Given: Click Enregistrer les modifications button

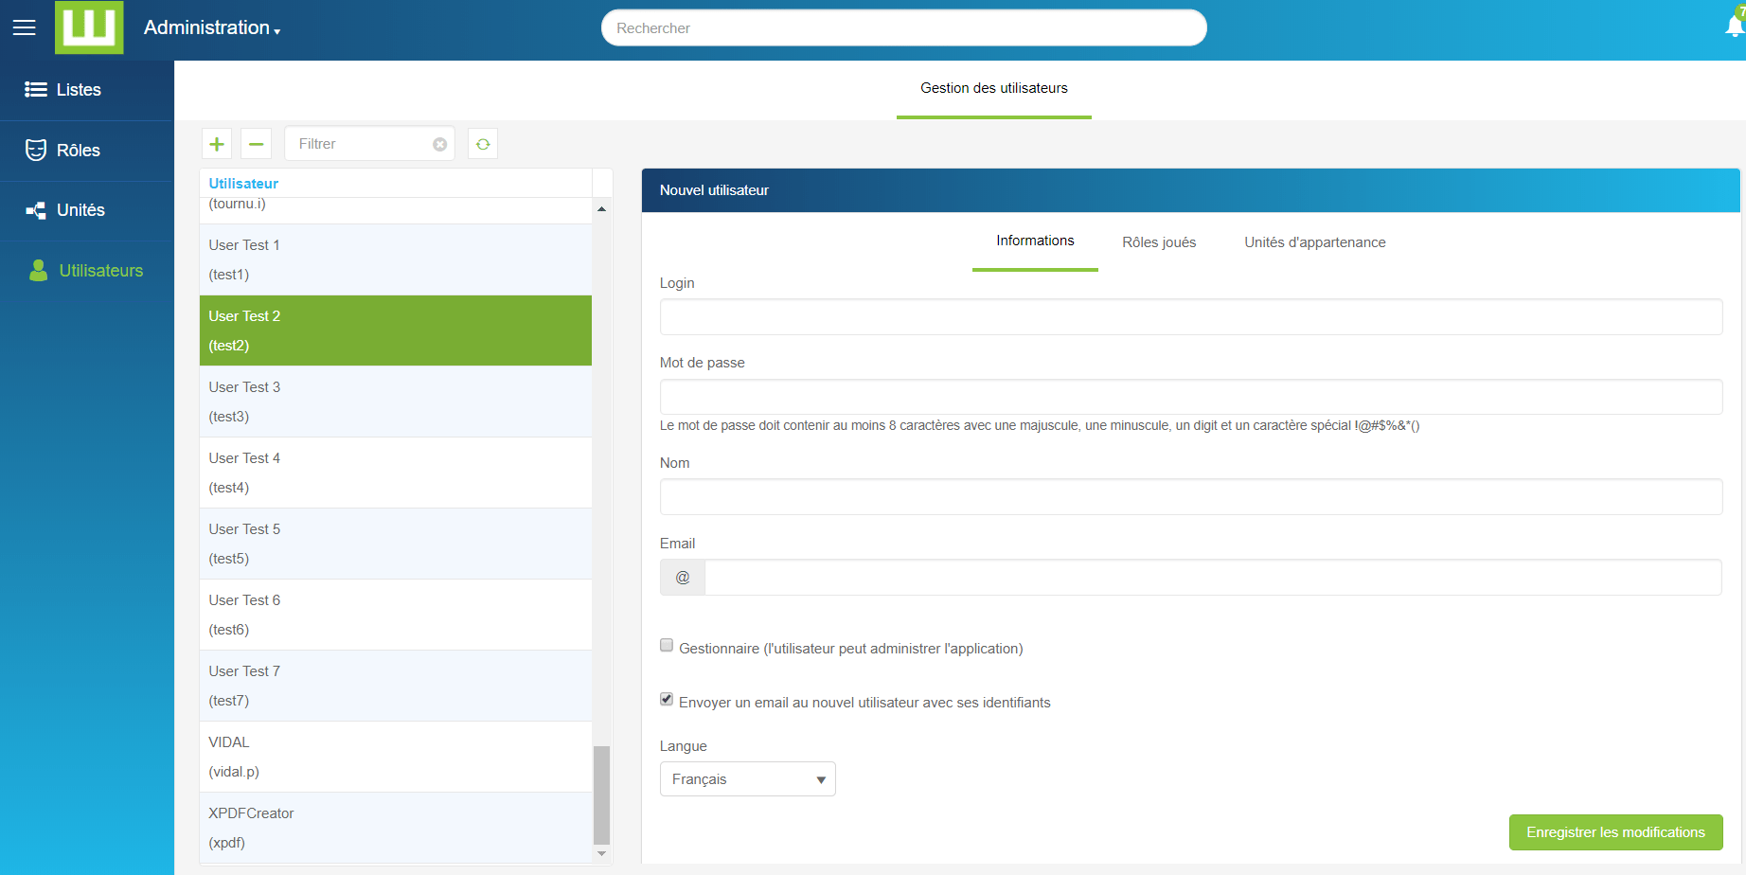Looking at the screenshot, I should click(x=1615, y=832).
